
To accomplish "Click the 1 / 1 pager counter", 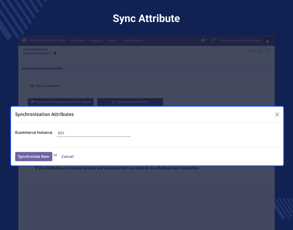I will [x=251, y=51].
